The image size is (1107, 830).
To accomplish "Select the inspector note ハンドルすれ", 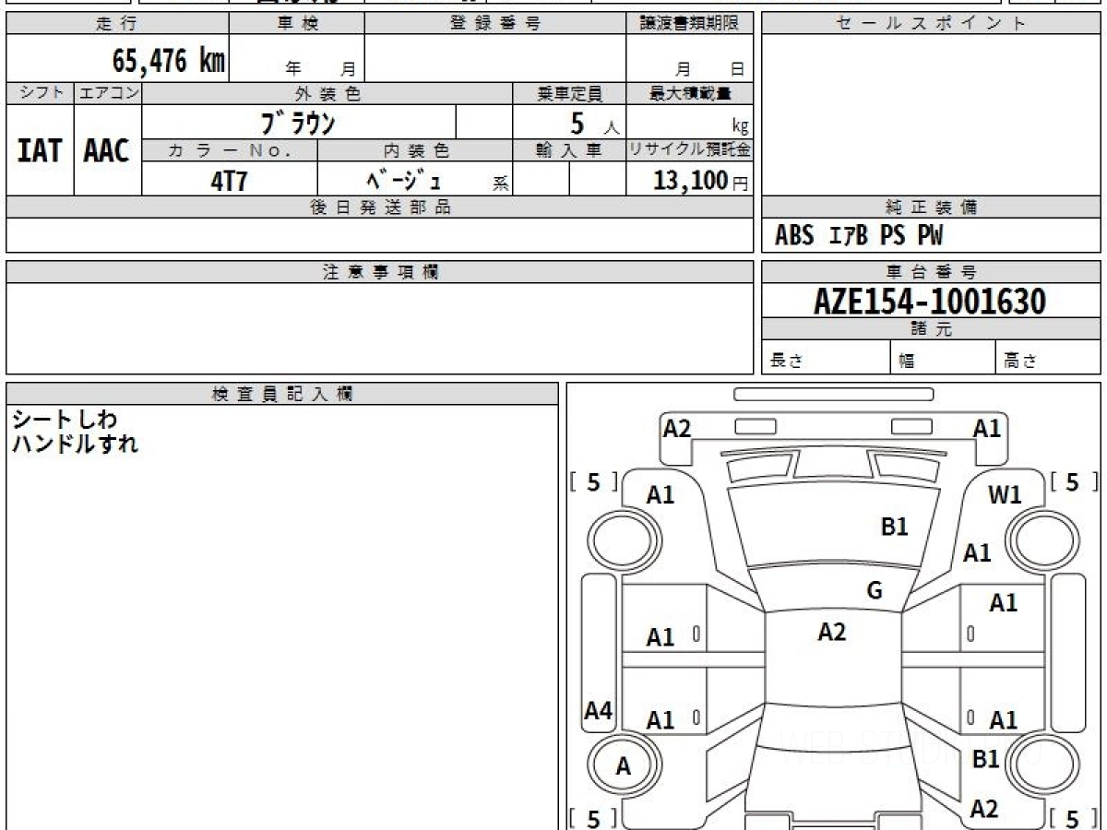I will [x=76, y=444].
